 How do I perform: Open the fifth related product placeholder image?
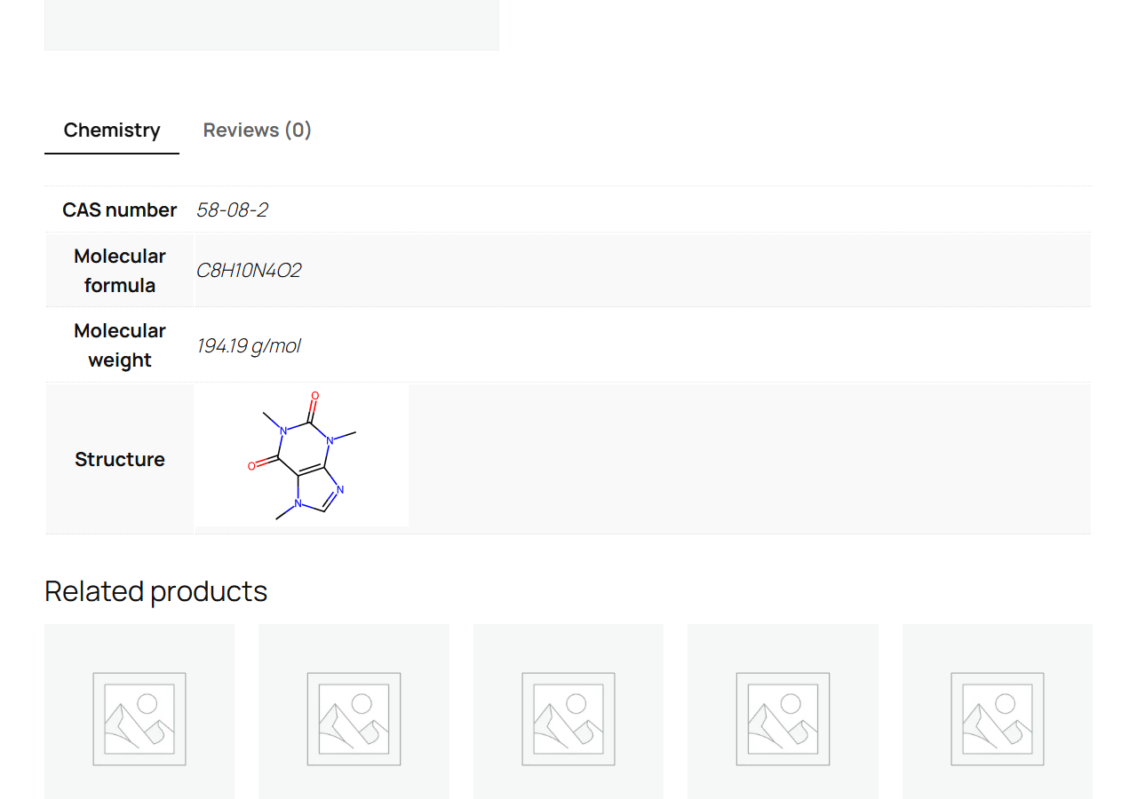tap(998, 711)
